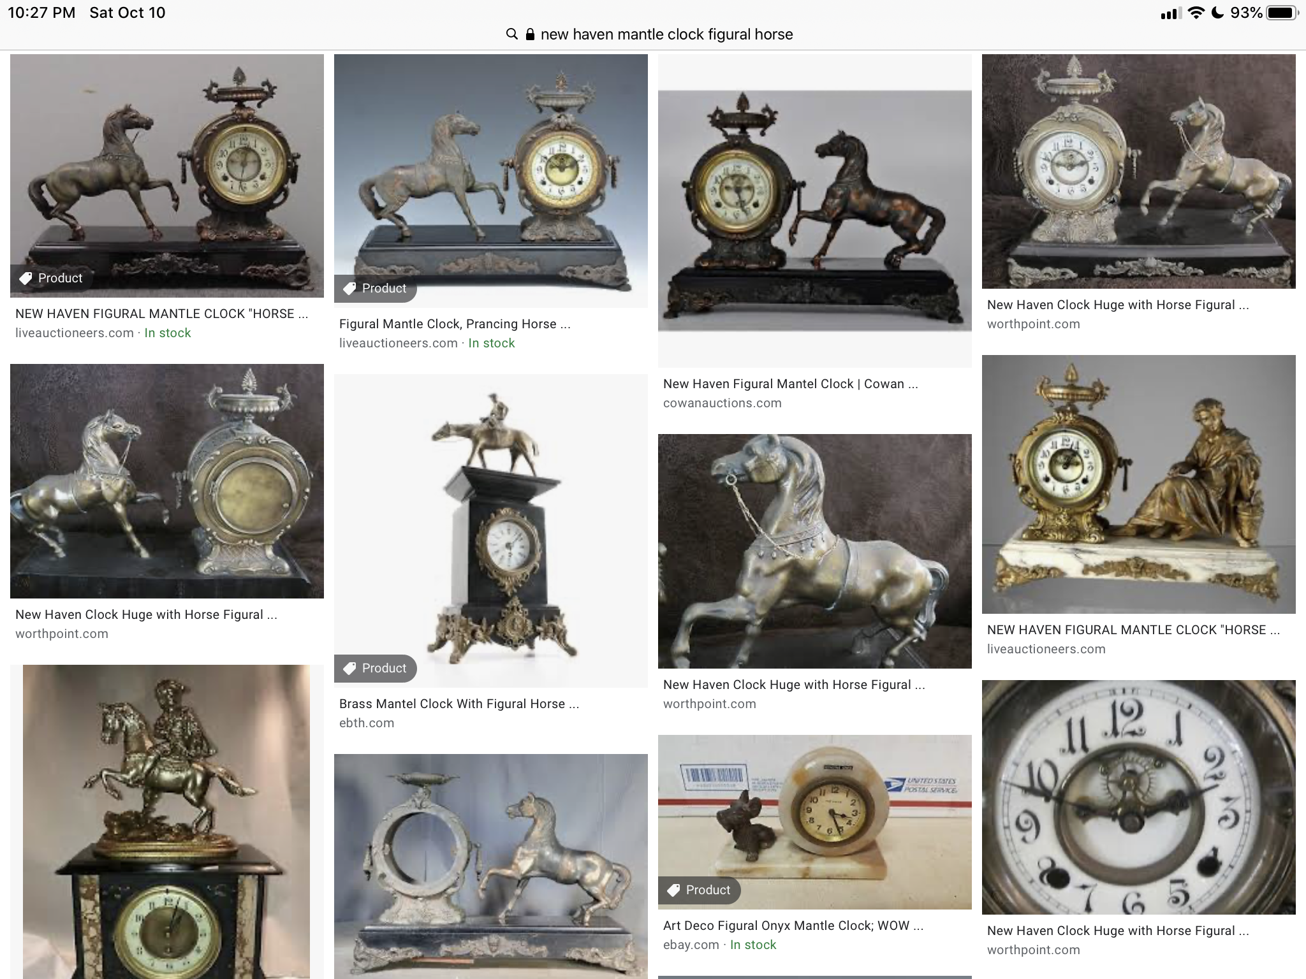Select the rider-on-horse marble clock image
Viewport: 1306px width, 979px height.
tap(166, 822)
